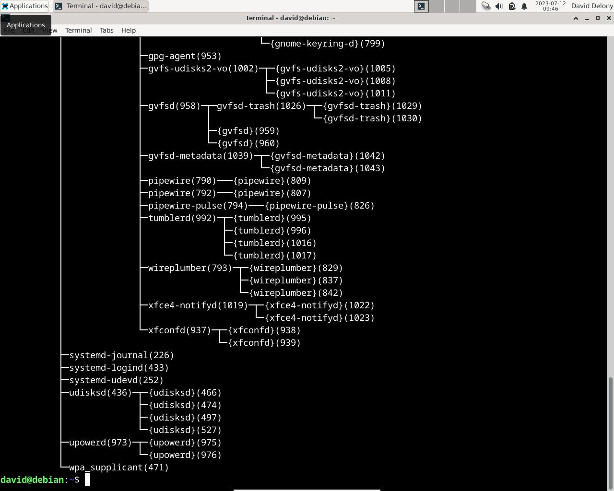Screen dimensions: 614x491
Task: Click the gvfsd(958) process name
Action: point(174,106)
